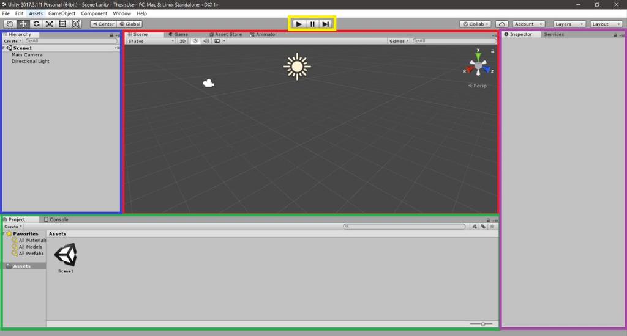Open the Component menu
The width and height of the screenshot is (627, 336).
click(x=94, y=13)
